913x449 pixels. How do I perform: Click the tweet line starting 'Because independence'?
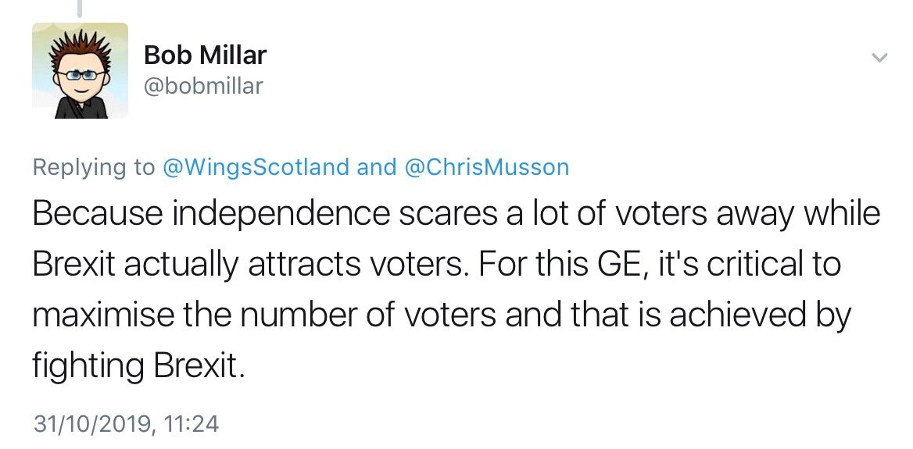tap(456, 214)
